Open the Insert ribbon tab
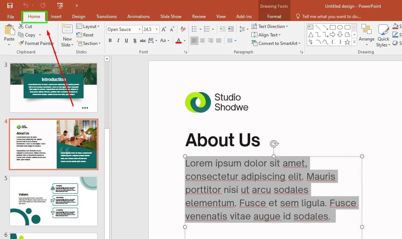Screen dimensions: 402x239 point(56,17)
